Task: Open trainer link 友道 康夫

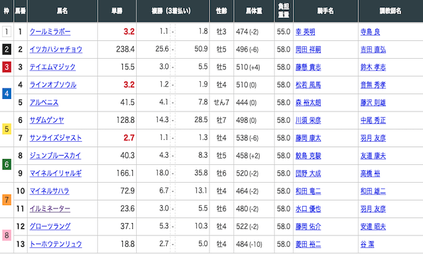Action: point(373,156)
